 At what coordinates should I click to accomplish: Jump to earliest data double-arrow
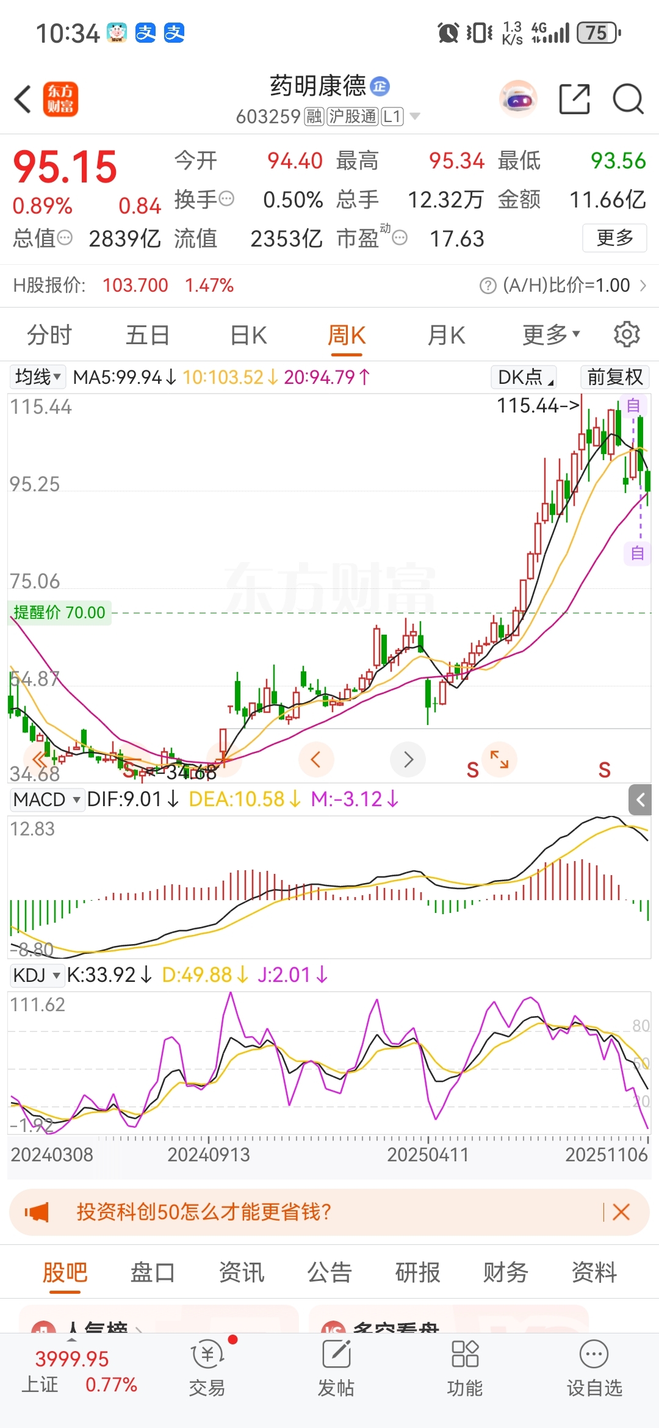pyautogui.click(x=40, y=760)
